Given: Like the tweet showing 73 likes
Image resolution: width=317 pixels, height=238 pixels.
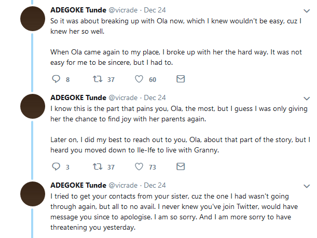Looking at the screenshot, I should click(139, 166).
